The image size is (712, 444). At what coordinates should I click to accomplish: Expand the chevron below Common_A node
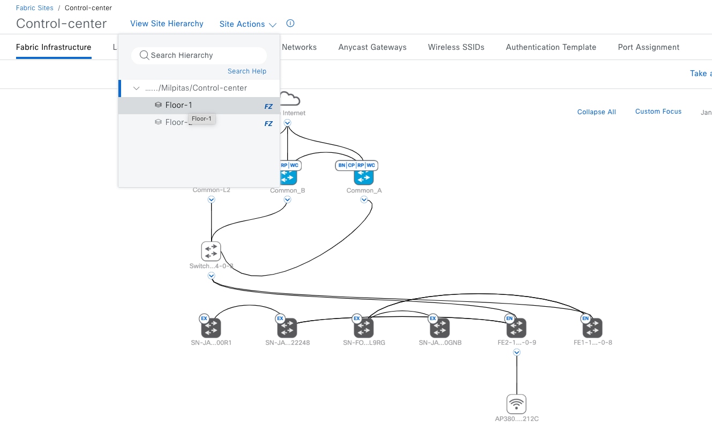pos(364,199)
